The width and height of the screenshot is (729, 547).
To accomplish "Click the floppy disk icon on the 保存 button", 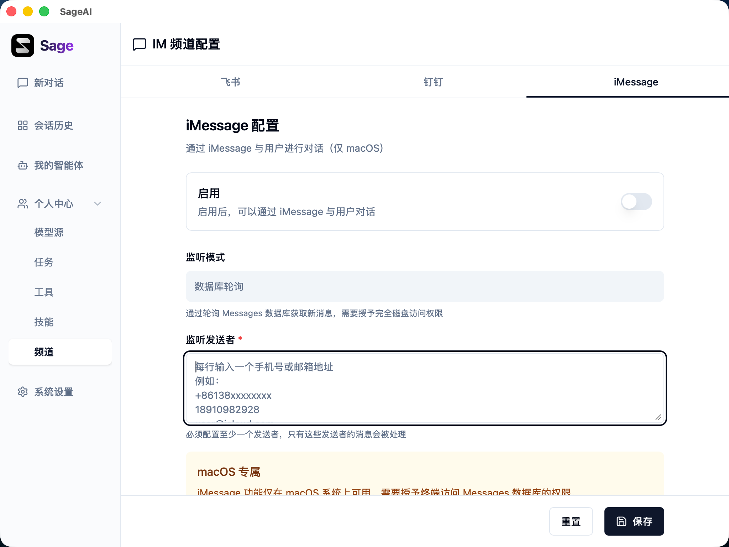I will [621, 521].
